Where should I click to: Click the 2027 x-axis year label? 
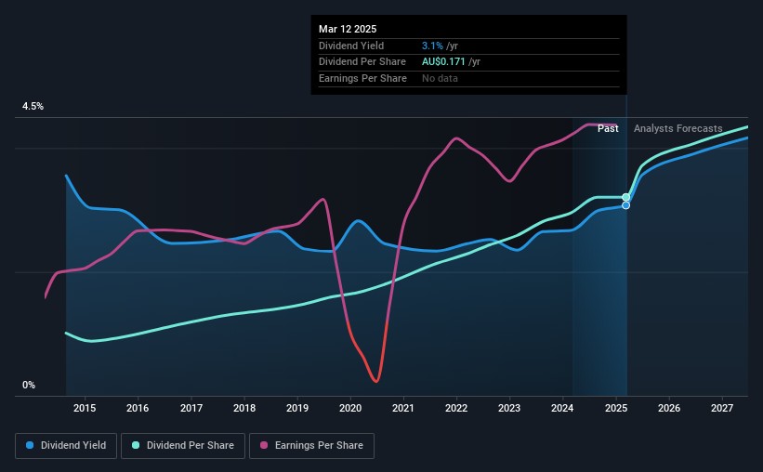(722, 408)
